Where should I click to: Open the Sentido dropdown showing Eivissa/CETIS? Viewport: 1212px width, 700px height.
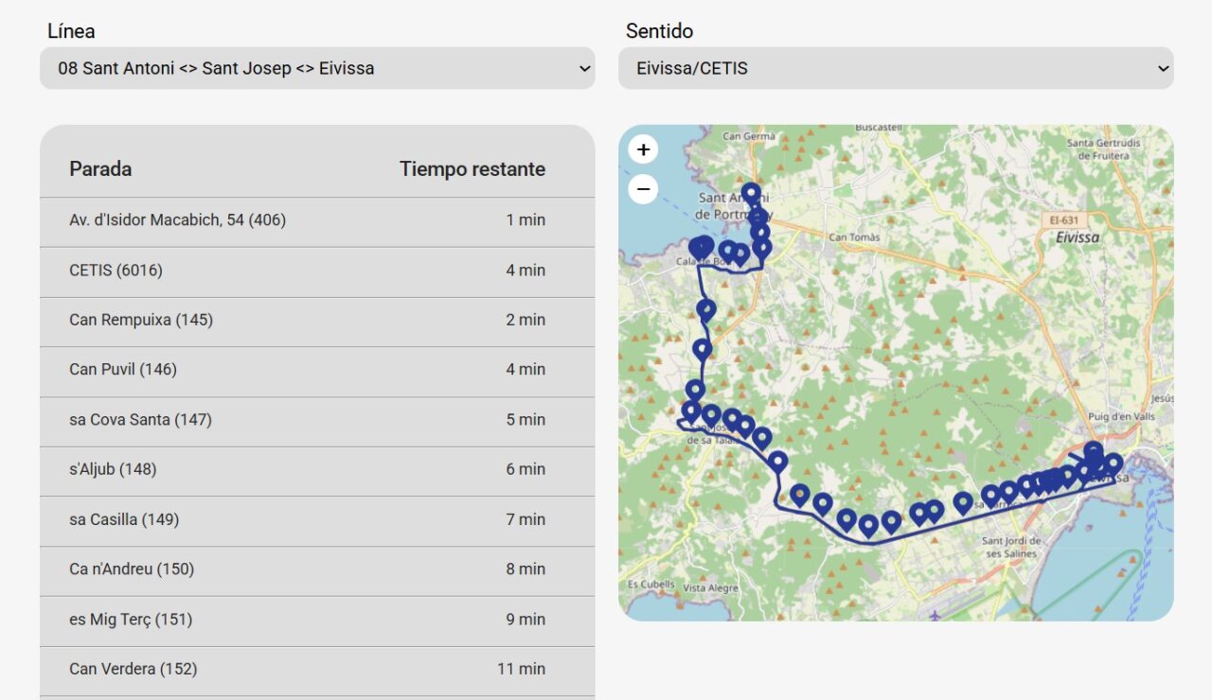tap(895, 68)
